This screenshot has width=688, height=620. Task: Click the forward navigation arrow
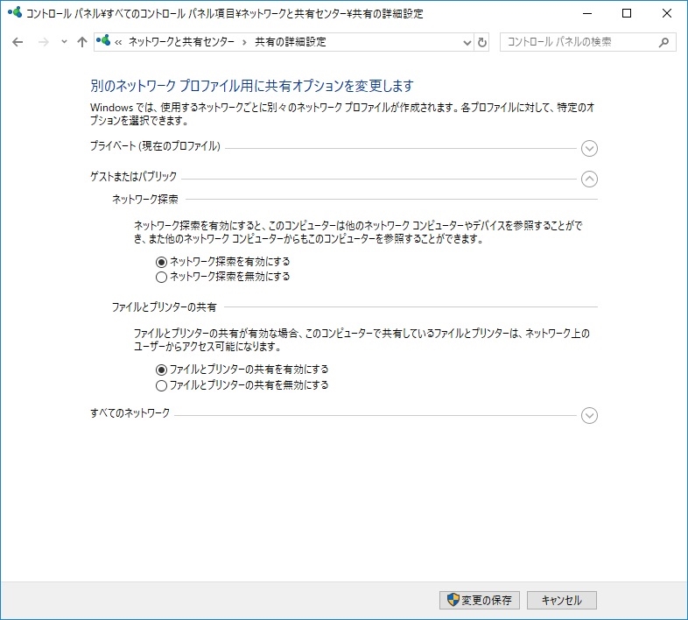pos(44,42)
